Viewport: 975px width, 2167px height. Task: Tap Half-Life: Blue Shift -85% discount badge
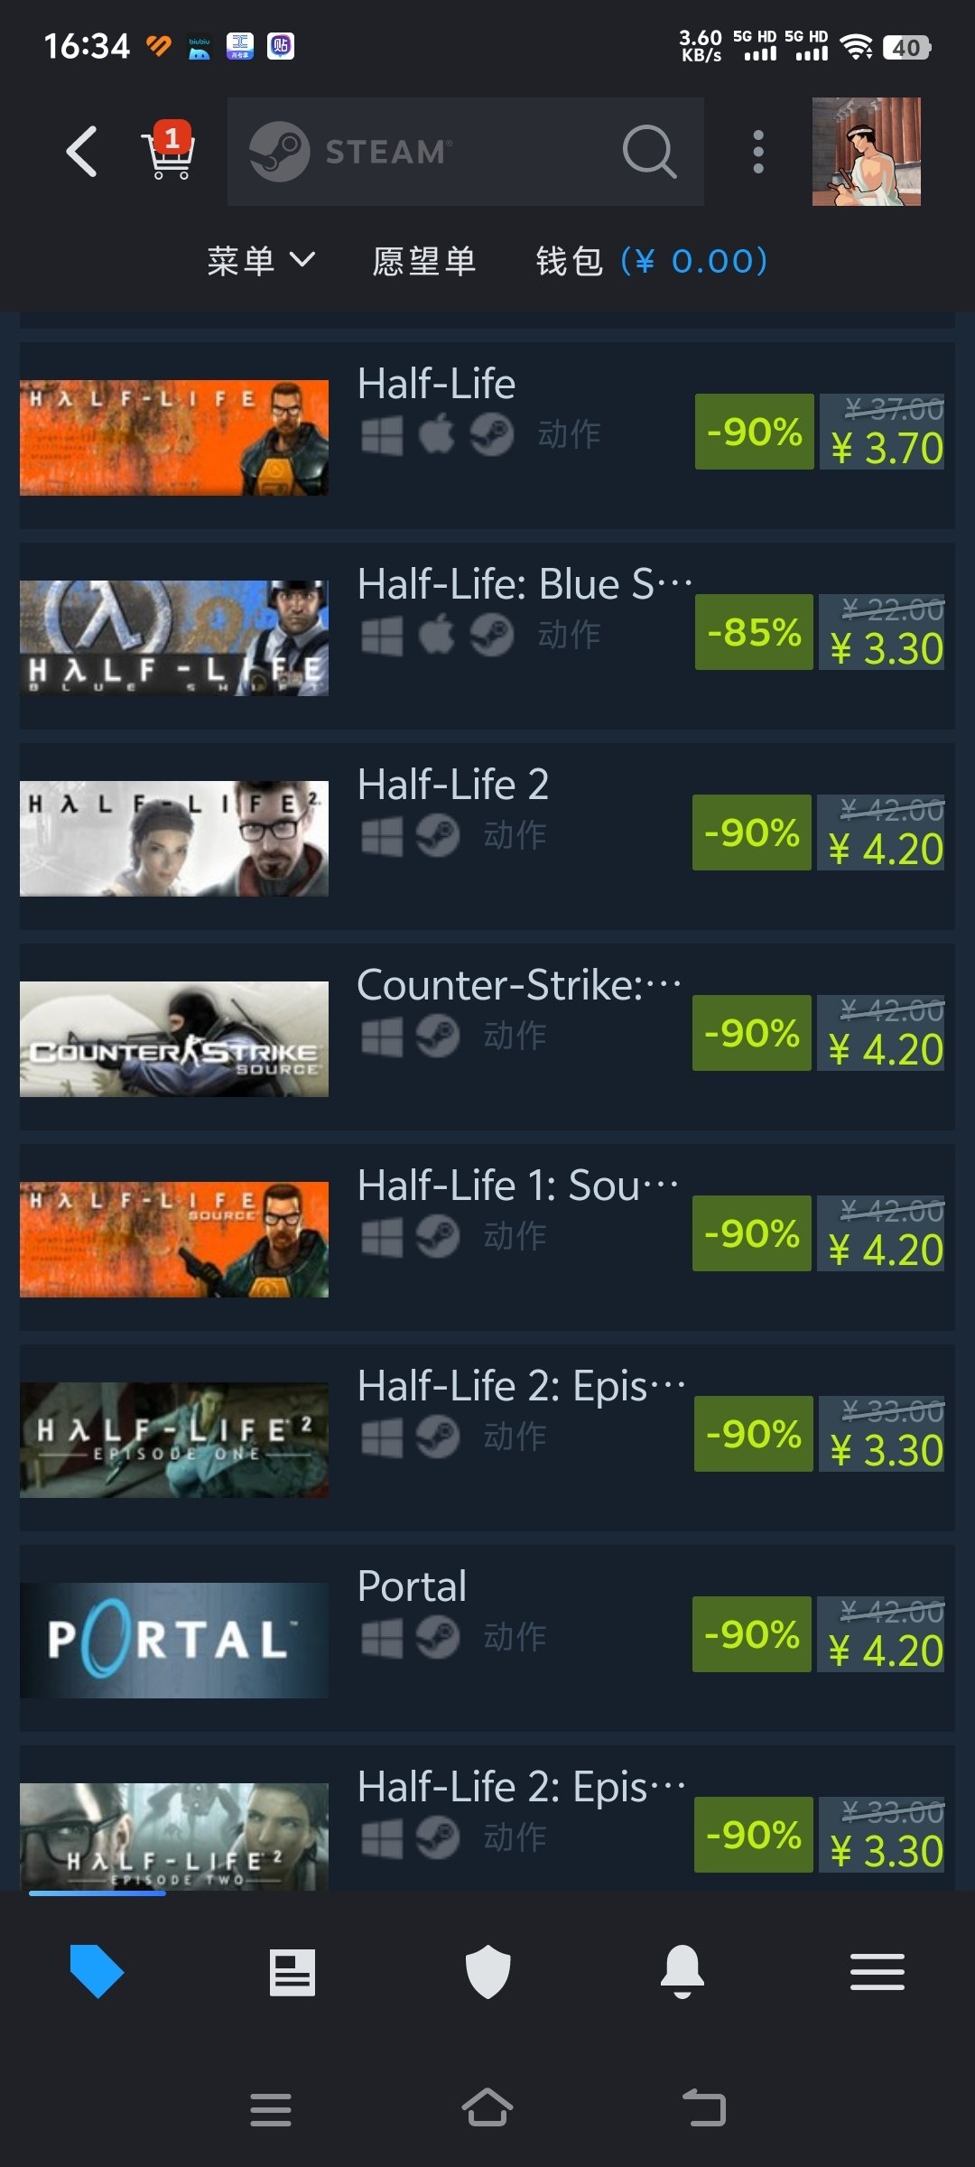[x=754, y=632]
